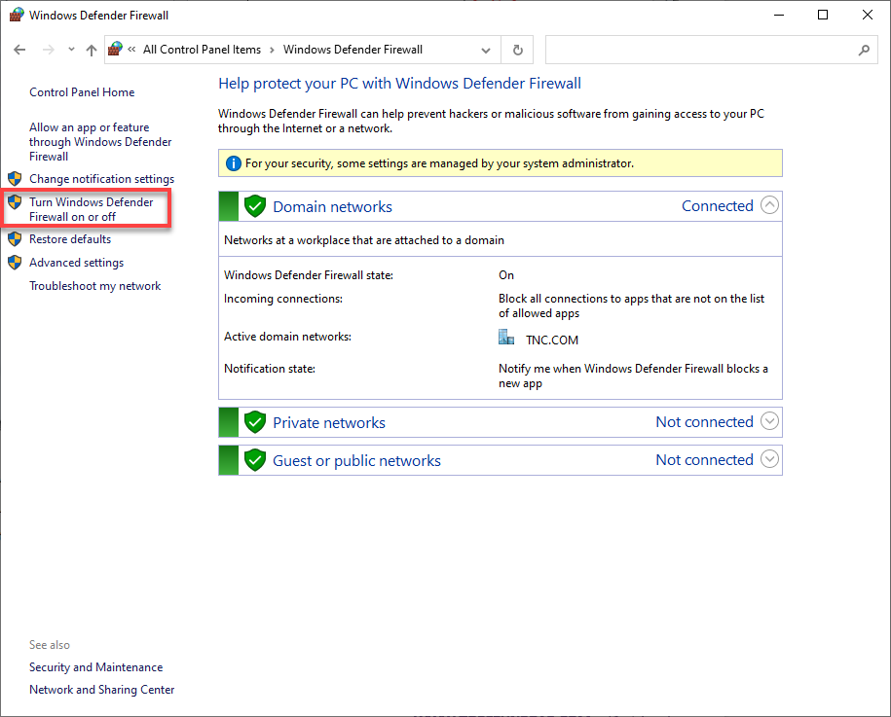
Task: Open Allow an app or feature link
Action: point(100,142)
